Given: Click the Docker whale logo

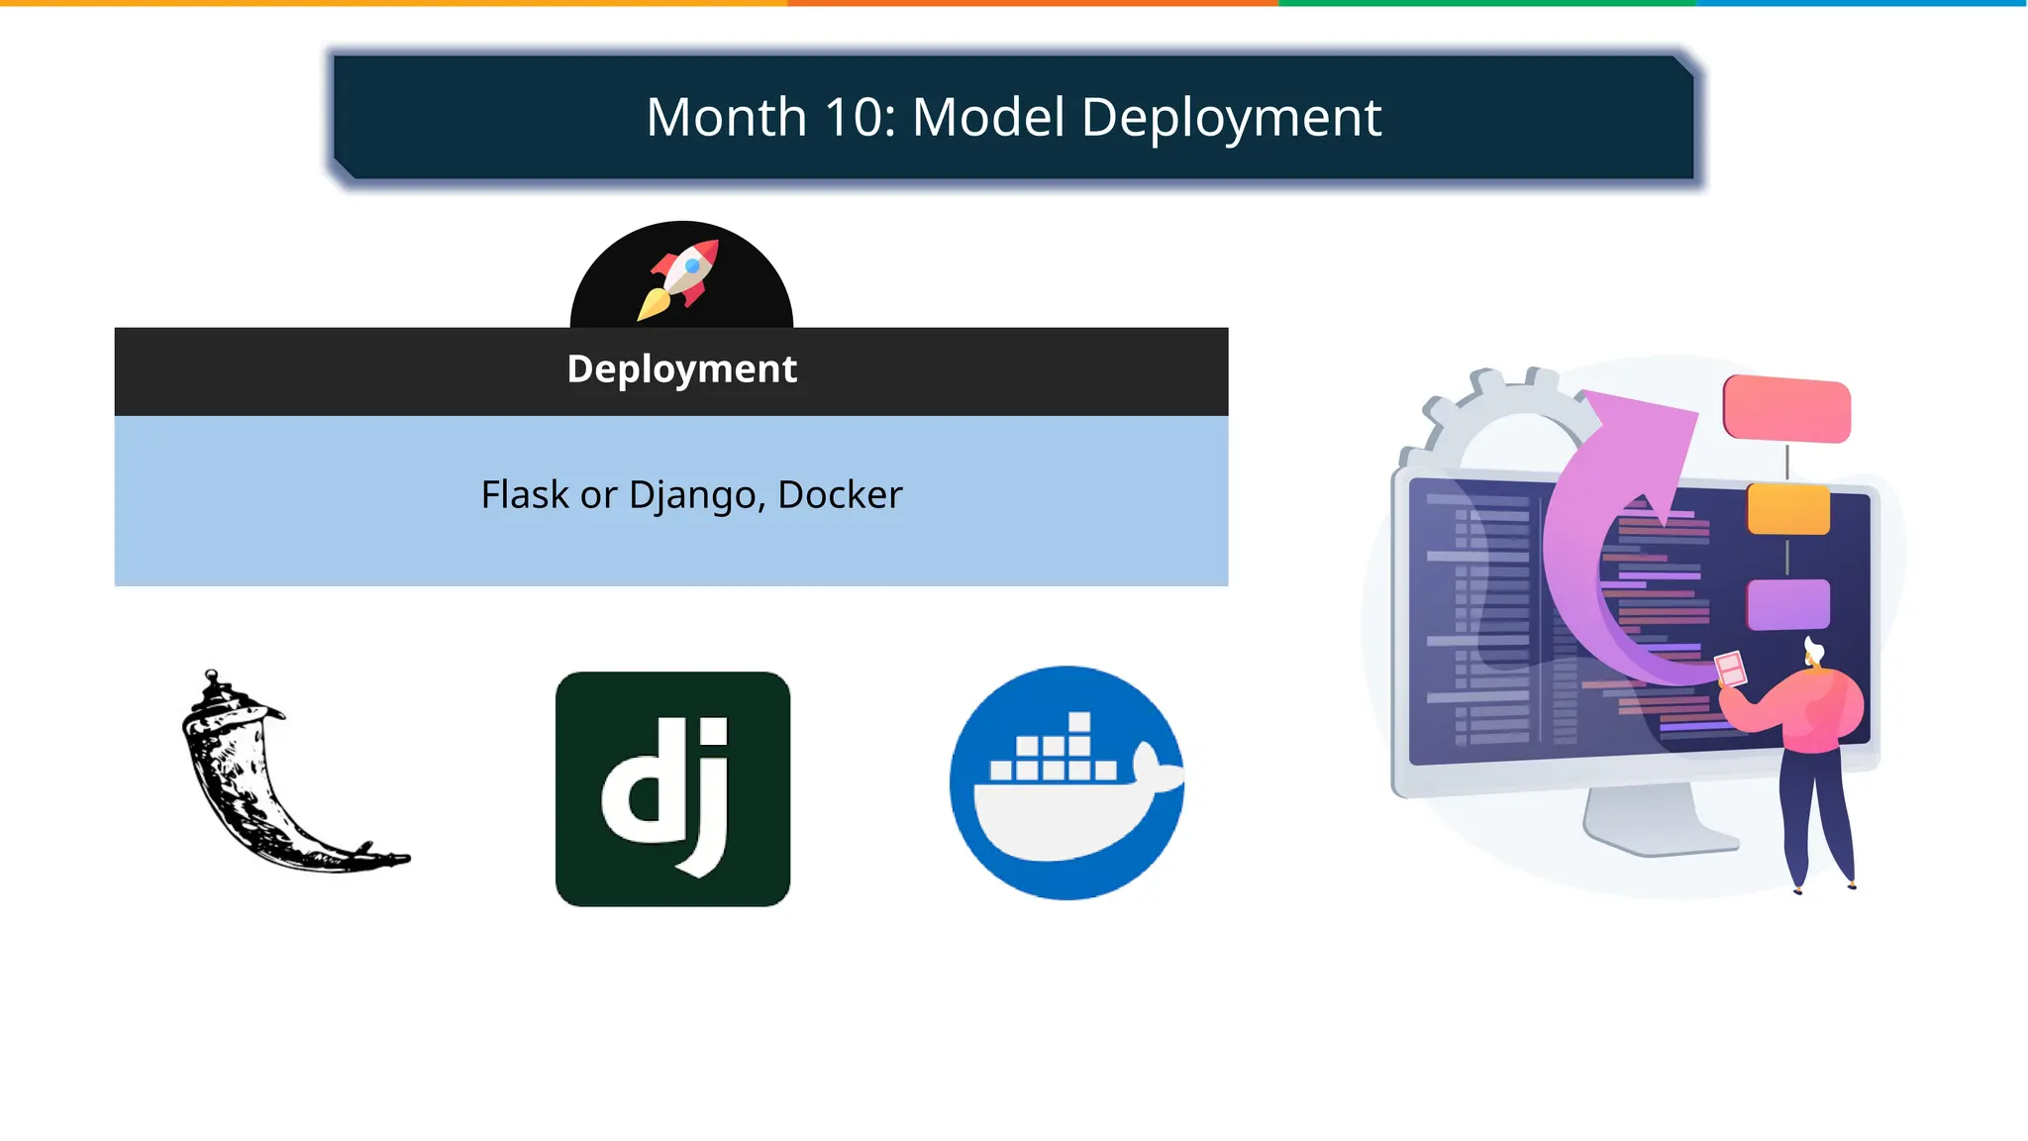Looking at the screenshot, I should point(1066,783).
